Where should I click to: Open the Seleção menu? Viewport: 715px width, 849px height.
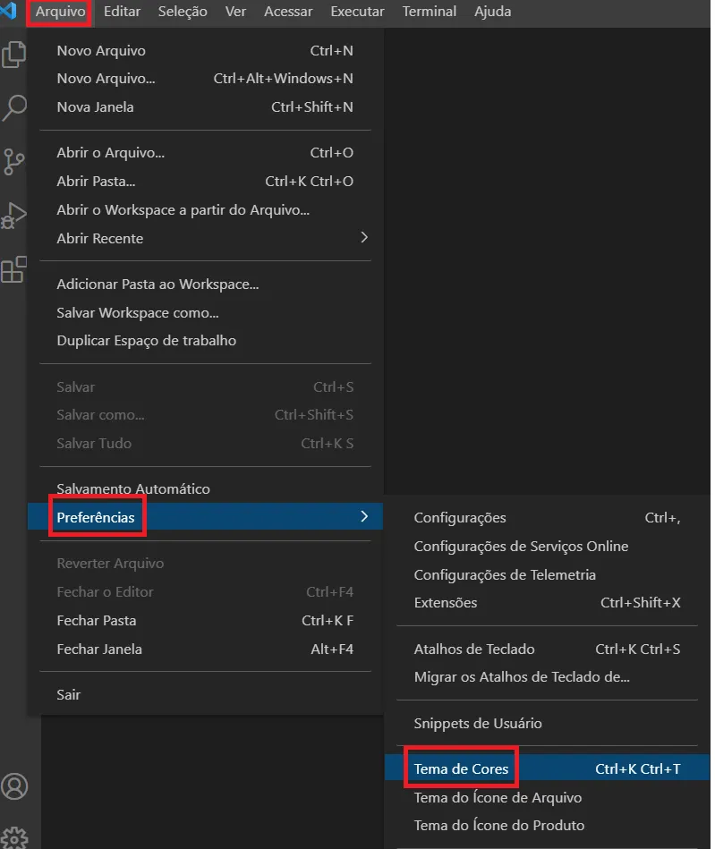coord(183,12)
